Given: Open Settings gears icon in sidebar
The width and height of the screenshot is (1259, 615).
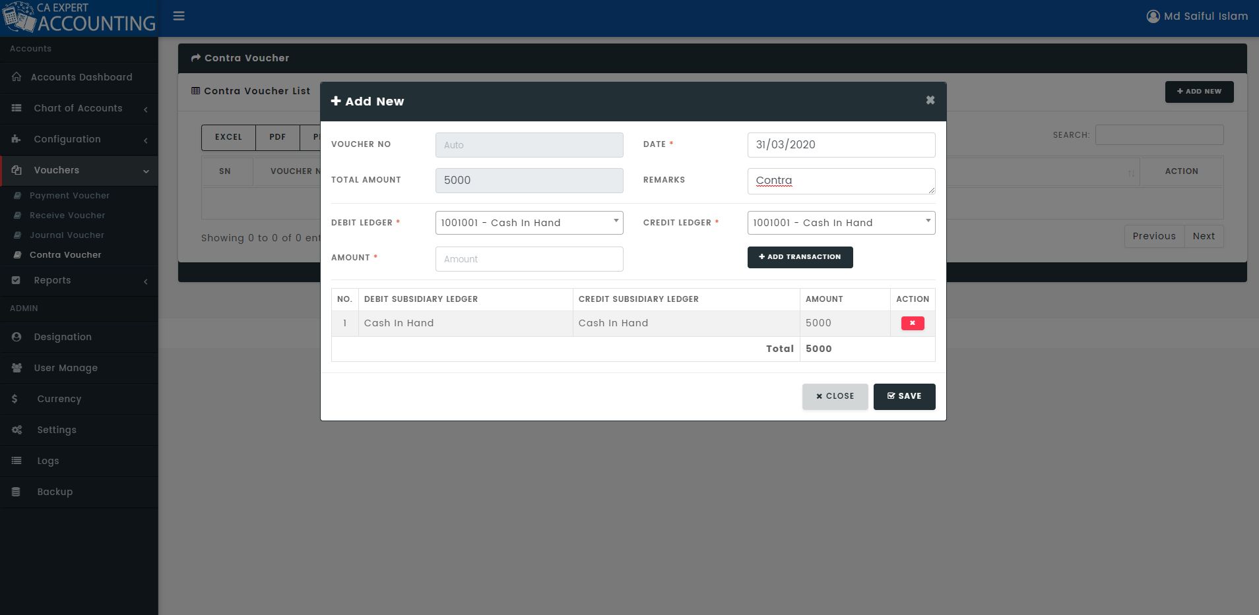Looking at the screenshot, I should (x=17, y=430).
